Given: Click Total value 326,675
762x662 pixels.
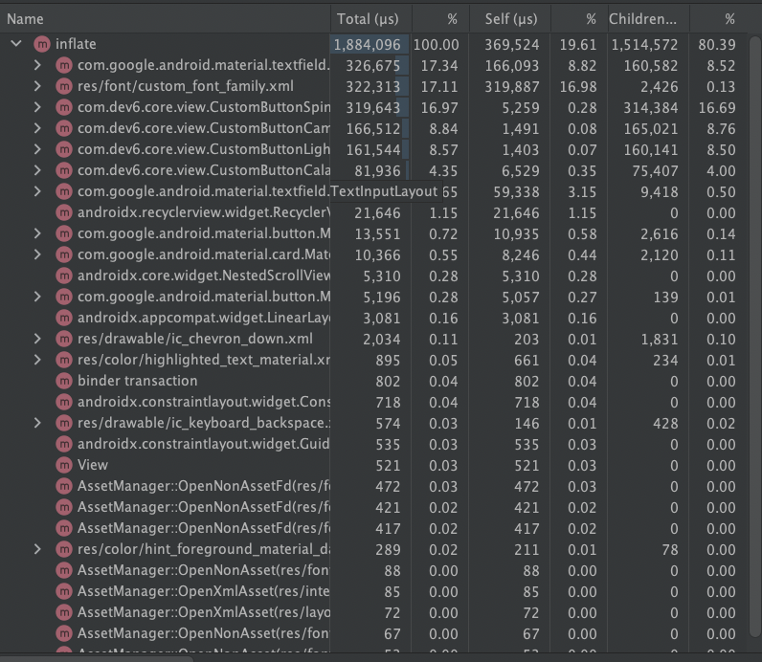Looking at the screenshot, I should tap(372, 66).
